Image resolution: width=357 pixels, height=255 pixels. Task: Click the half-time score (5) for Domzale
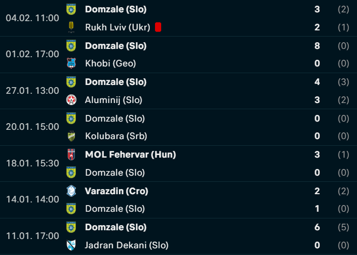(x=344, y=227)
